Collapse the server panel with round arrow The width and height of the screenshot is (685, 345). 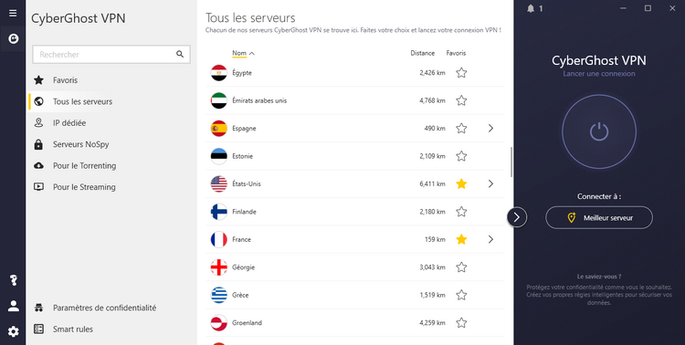517,217
